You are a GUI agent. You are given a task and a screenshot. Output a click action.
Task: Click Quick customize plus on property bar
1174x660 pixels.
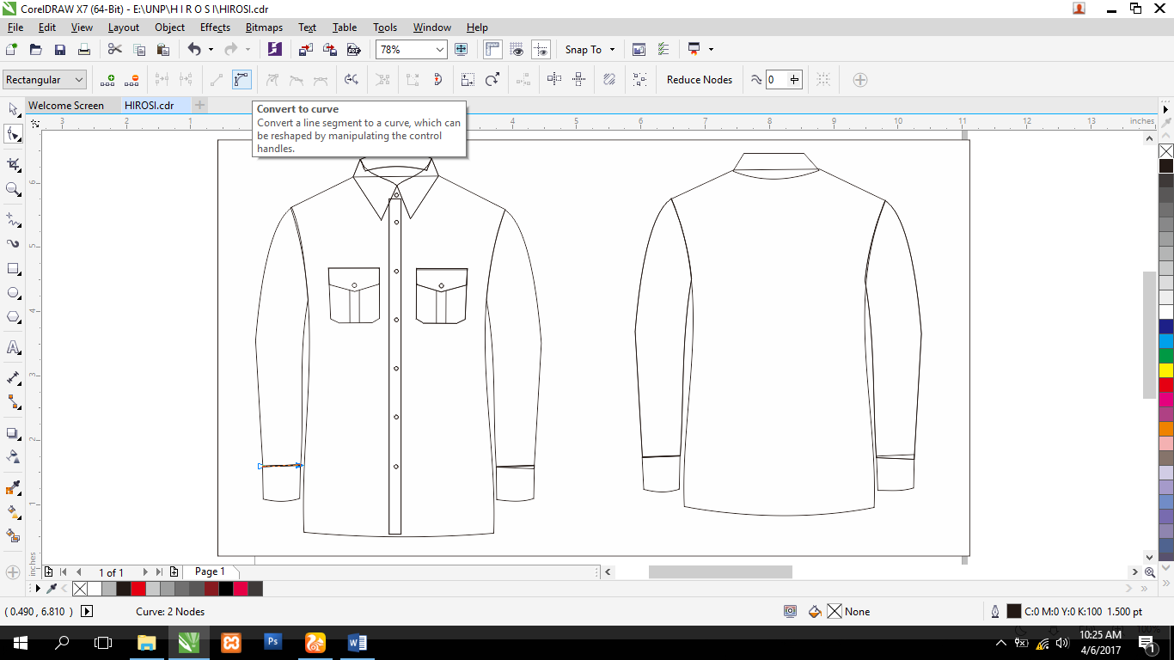[859, 80]
